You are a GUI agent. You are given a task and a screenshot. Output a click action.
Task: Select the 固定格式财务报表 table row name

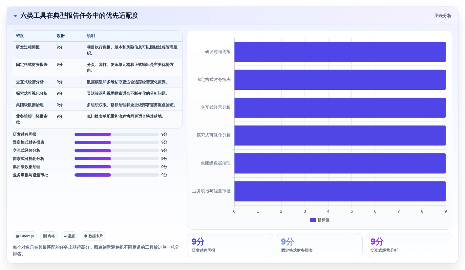click(x=32, y=65)
